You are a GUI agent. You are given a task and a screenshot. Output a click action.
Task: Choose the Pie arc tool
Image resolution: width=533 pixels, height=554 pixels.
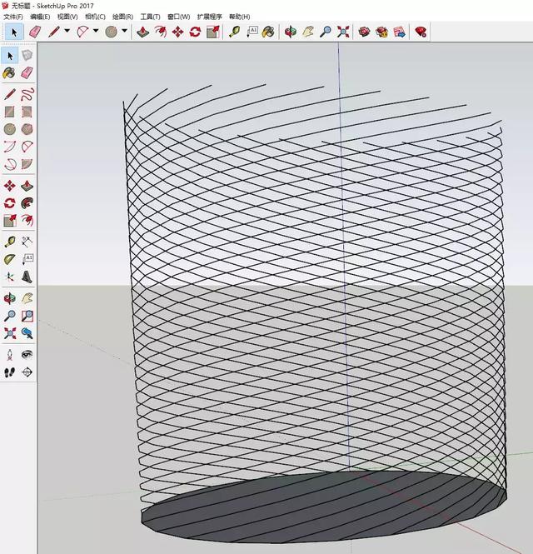(27, 164)
